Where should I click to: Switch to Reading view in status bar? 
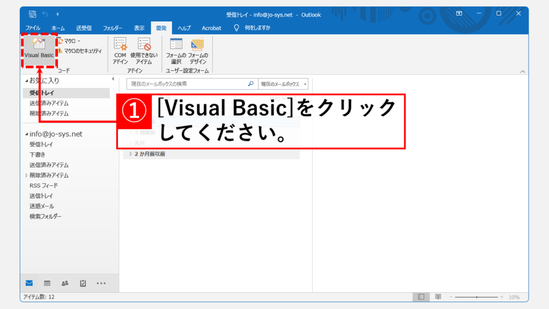(438, 297)
